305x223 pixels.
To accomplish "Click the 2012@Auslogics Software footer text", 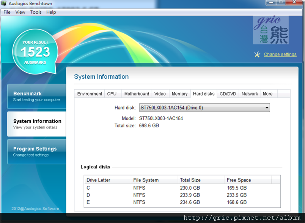I will (x=35, y=209).
